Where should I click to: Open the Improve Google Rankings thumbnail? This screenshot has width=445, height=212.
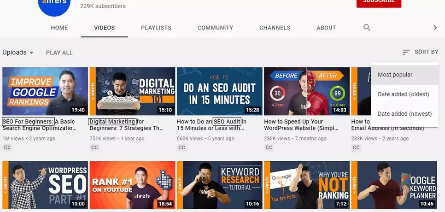pos(45,91)
